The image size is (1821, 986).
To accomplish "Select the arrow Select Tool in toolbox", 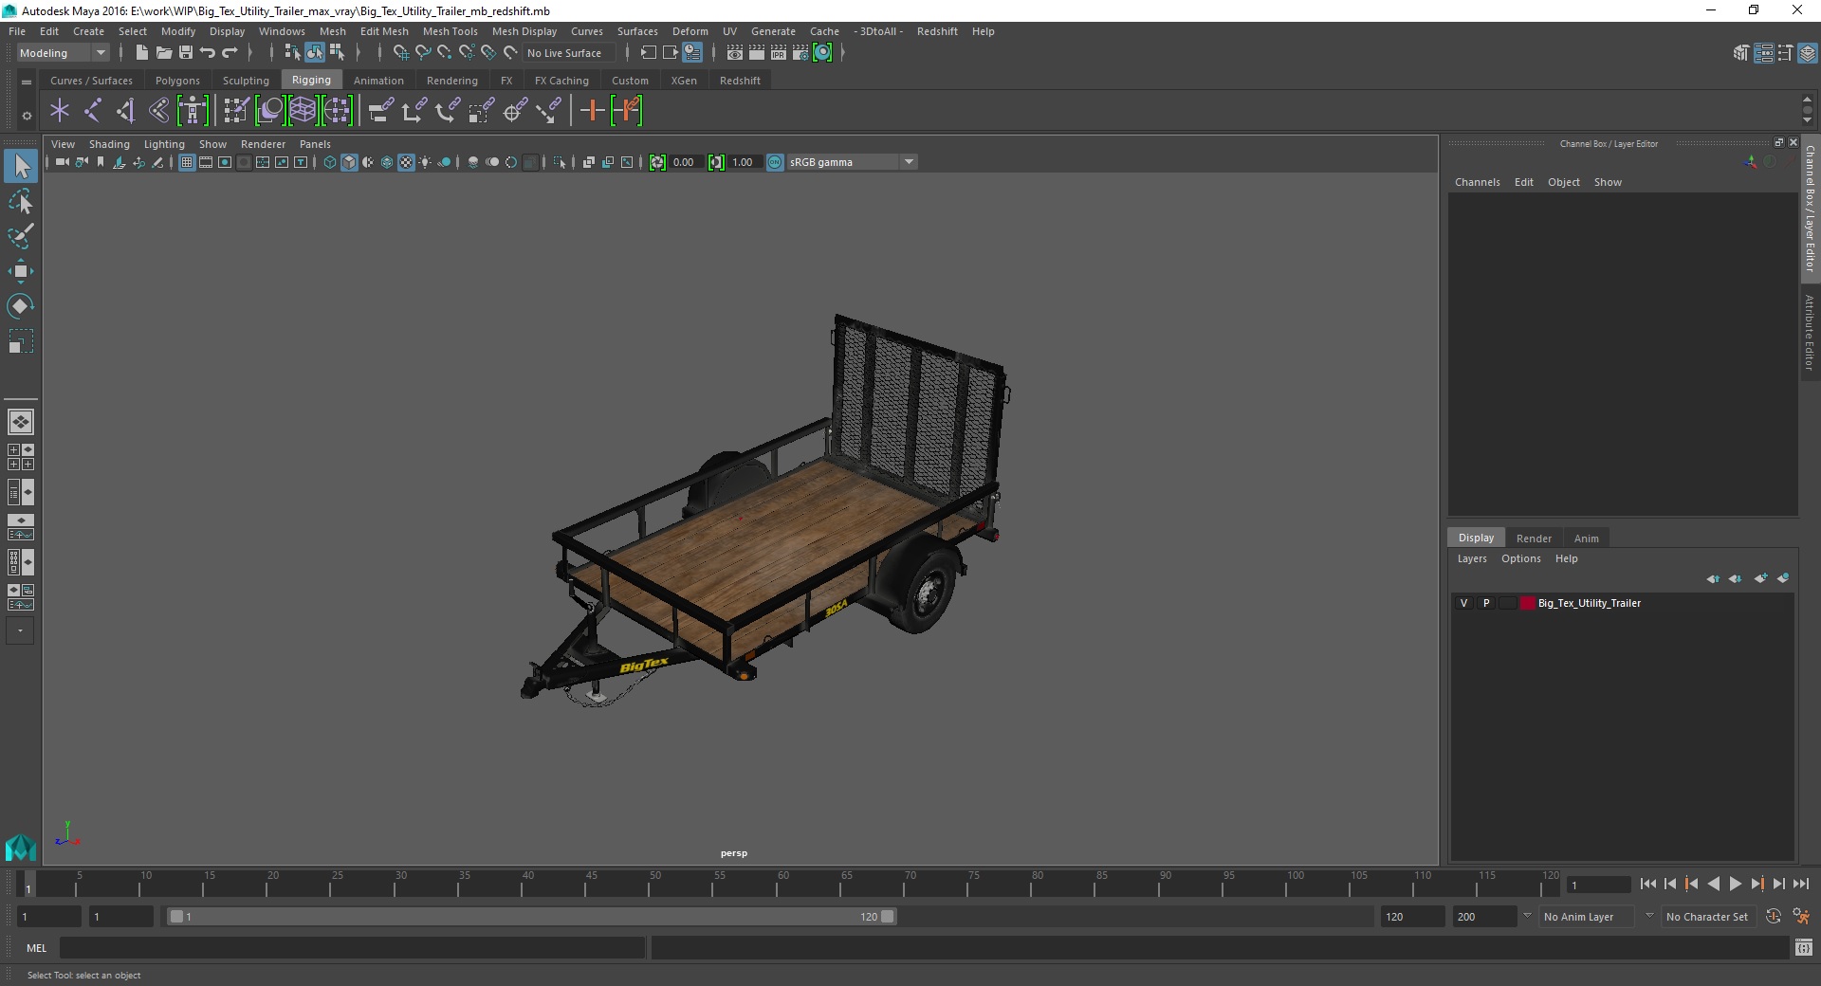I will [x=21, y=167].
